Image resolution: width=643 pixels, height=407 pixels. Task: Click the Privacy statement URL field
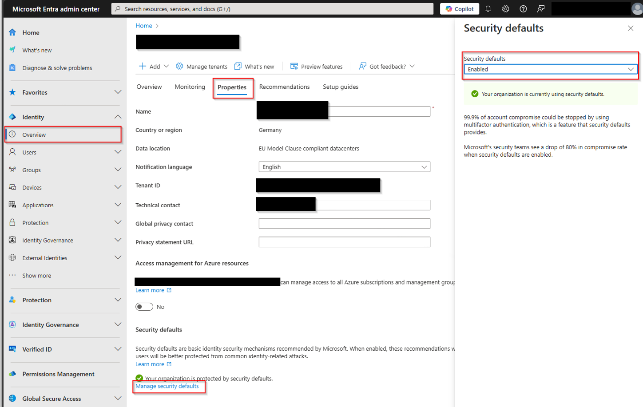pyautogui.click(x=344, y=242)
